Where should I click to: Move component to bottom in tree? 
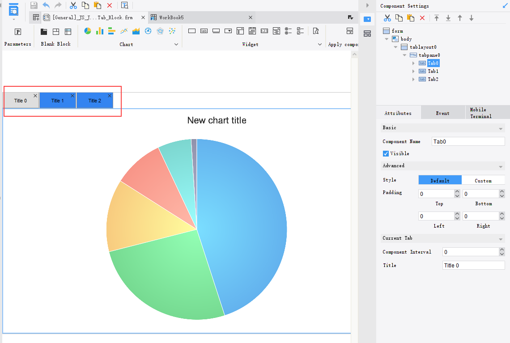(448, 18)
